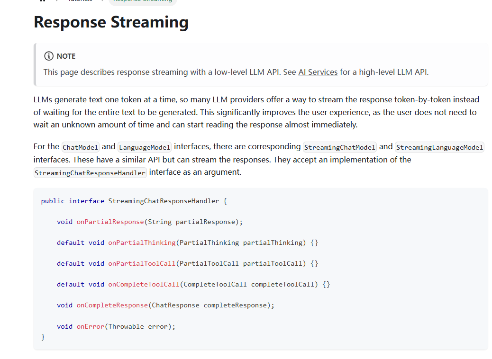The width and height of the screenshot is (492, 359).
Task: Click the StreamingChatResponseHandler inline code in paragraph
Action: 90,173
